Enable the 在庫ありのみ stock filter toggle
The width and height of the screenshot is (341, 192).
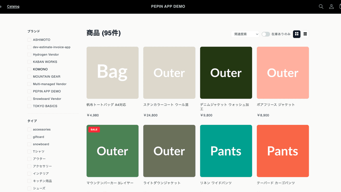click(266, 34)
